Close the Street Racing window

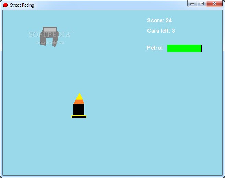[x=214, y=3]
